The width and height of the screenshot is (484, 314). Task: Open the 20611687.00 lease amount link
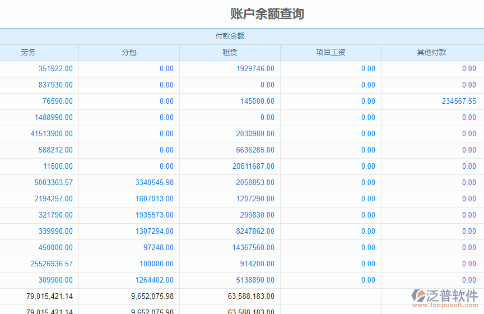pos(253,167)
